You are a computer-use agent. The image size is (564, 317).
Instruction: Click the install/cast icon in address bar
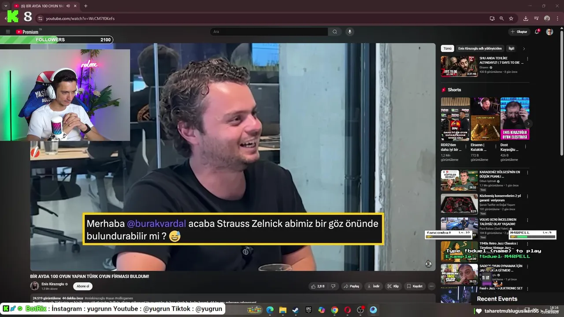click(x=492, y=18)
